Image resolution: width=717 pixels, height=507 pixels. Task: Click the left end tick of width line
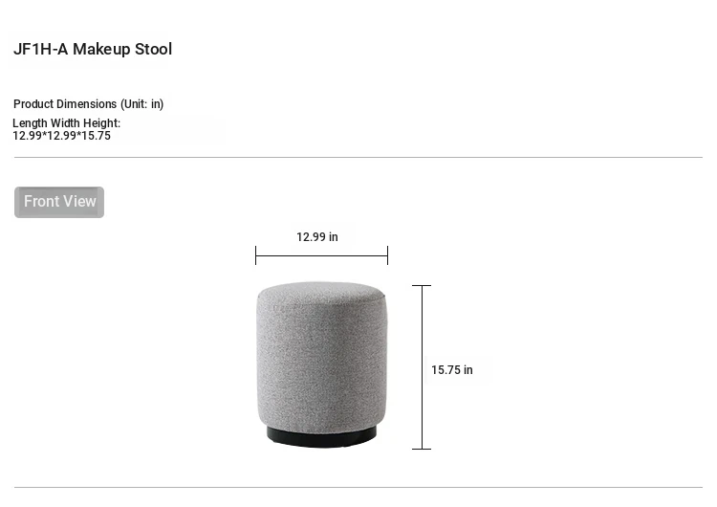256,255
